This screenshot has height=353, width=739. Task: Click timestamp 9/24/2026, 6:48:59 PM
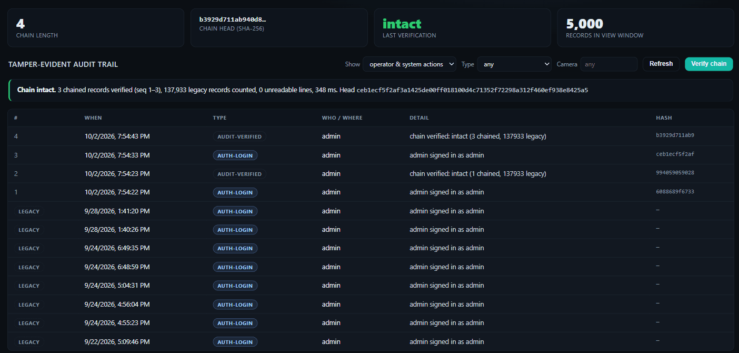[x=117, y=267]
